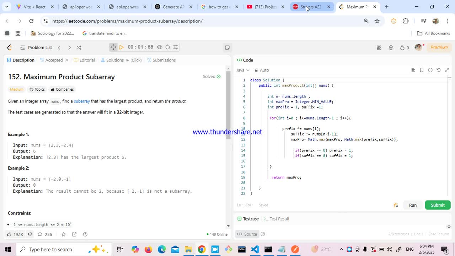Image resolution: width=455 pixels, height=256 pixels.
Task: Switch to the Submissions tab
Action: (161, 60)
